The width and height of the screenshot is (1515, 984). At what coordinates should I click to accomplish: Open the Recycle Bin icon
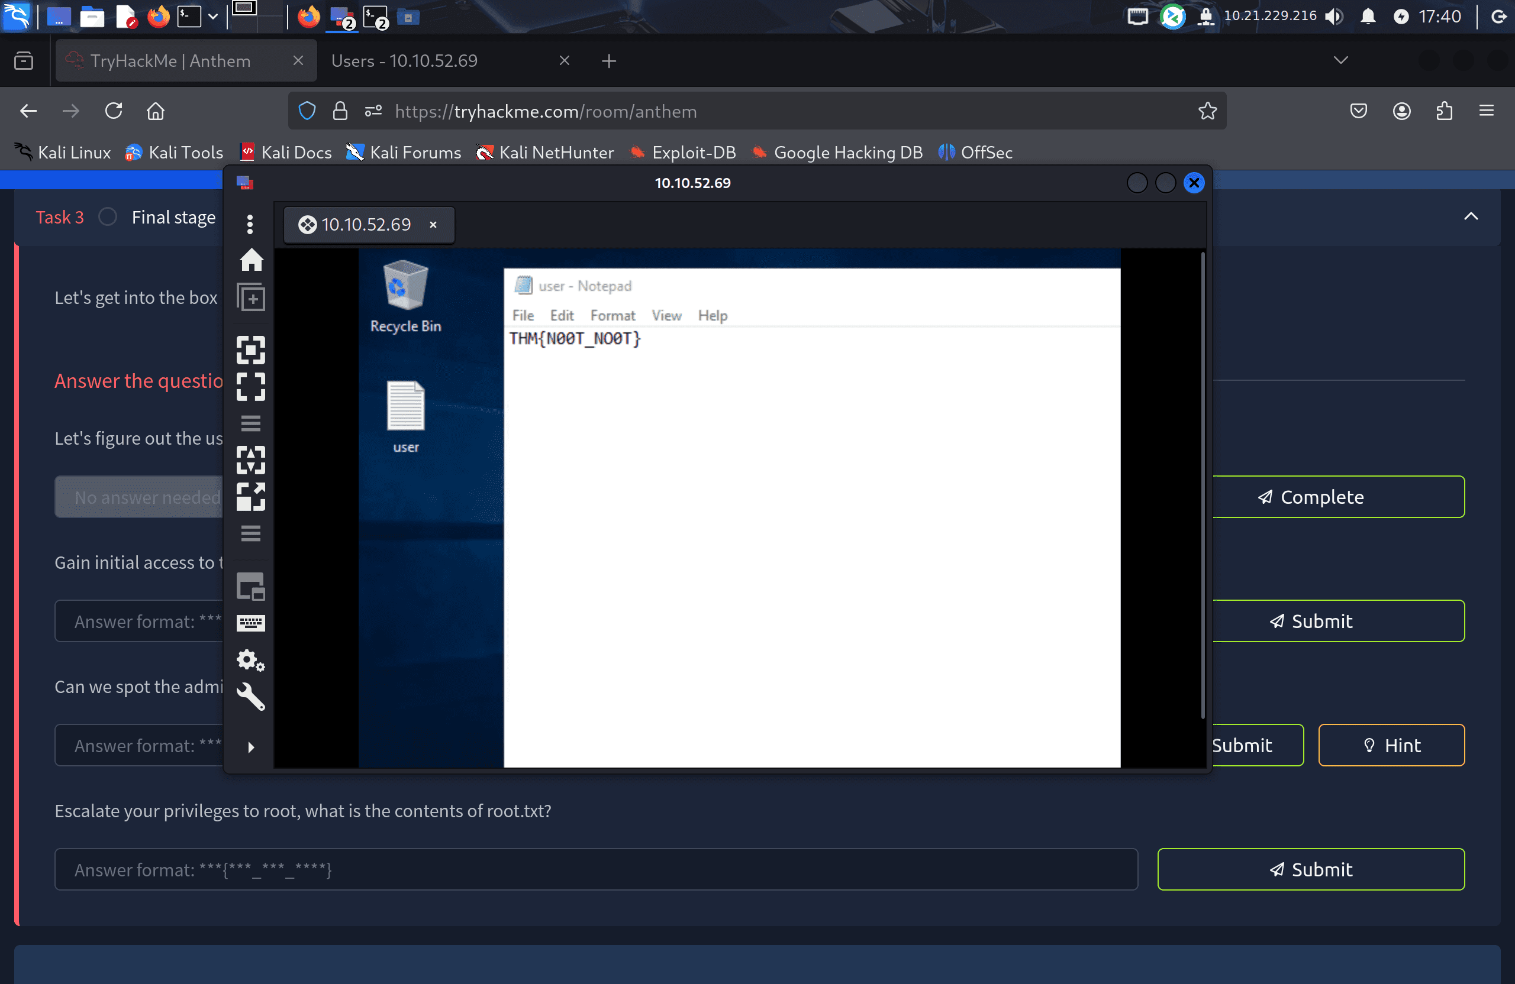405,296
